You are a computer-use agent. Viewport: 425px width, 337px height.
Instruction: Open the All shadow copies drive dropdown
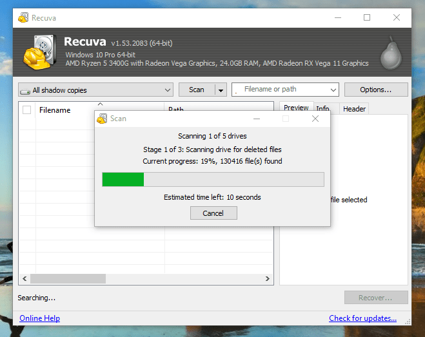point(95,90)
